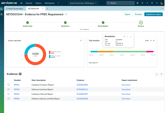This screenshot has width=166, height=113.
Task: Select the RP003 row radio icon
Action: tap(9, 94)
